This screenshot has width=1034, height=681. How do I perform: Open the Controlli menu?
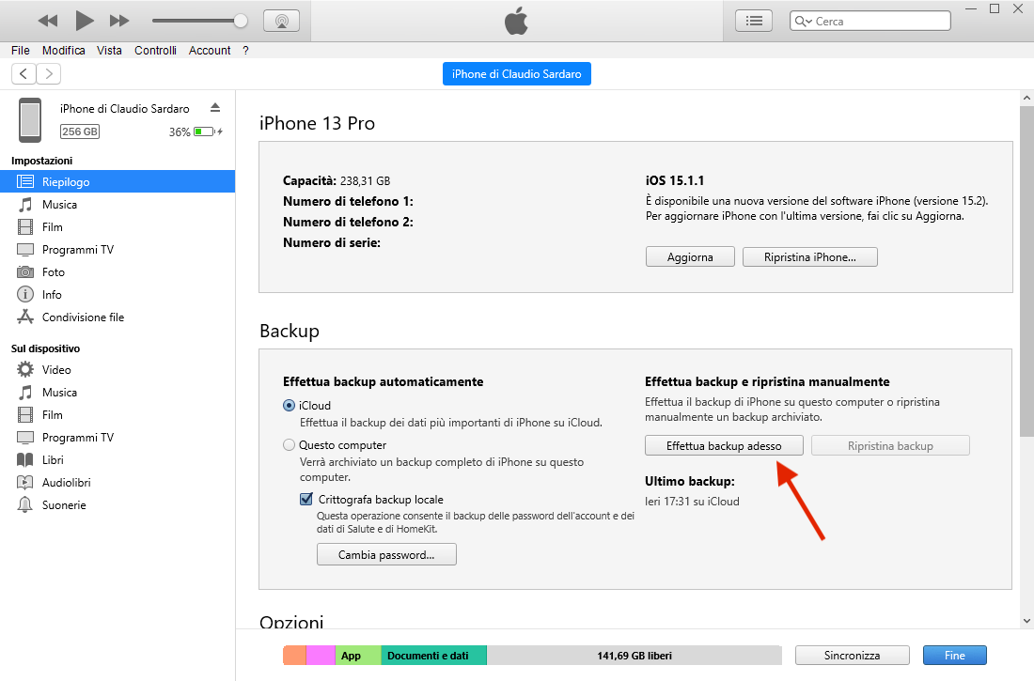coord(155,51)
